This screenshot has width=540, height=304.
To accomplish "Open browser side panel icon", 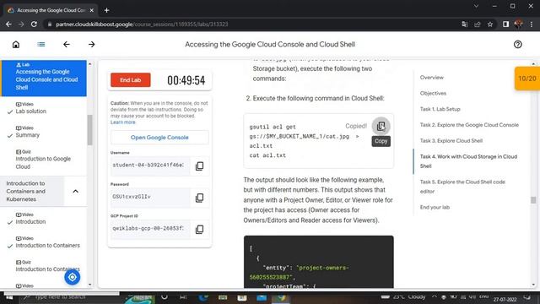I will click(505, 24).
